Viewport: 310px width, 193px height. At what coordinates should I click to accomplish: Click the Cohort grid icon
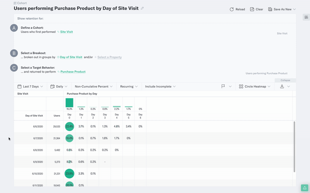click(15, 3)
